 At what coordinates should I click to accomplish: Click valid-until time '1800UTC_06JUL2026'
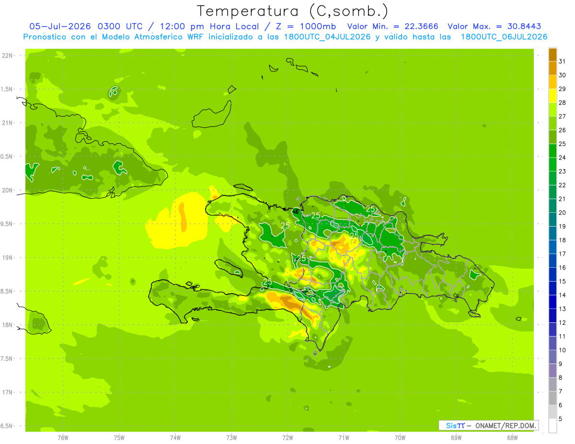coord(504,37)
